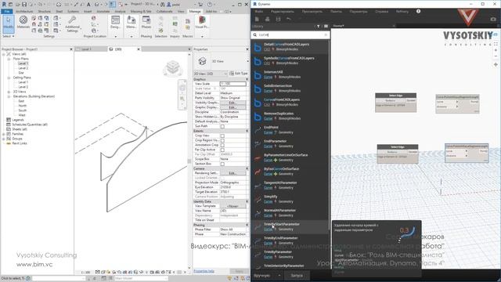Launch Visual Programming Dynamo icon in Revit
Image resolution: width=501 pixels, height=282 pixels.
(x=202, y=23)
